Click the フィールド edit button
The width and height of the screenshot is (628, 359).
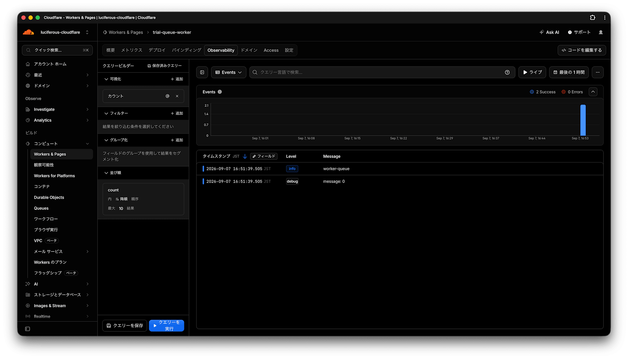tap(264, 156)
